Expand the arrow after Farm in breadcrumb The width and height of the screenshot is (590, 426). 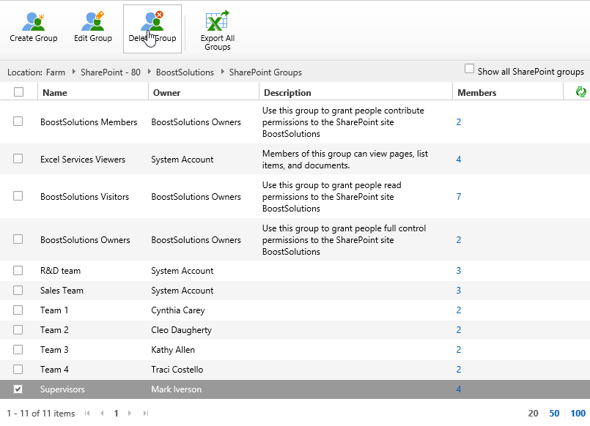tap(73, 72)
